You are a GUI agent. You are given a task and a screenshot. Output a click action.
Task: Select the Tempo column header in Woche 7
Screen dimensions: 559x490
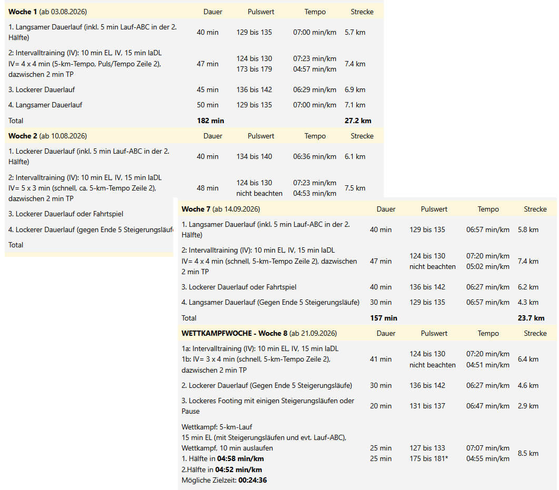click(x=488, y=209)
